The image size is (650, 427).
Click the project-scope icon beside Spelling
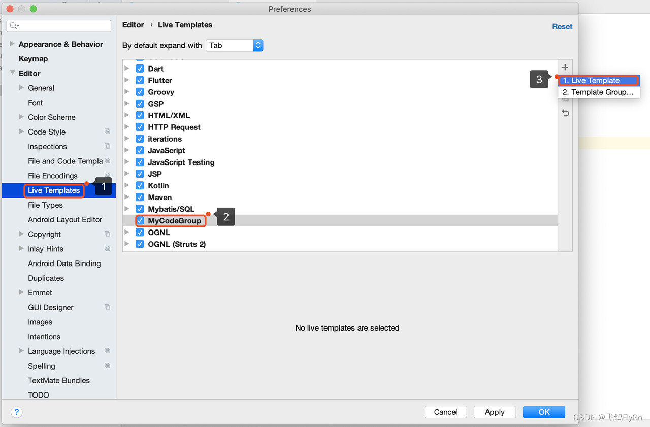[x=107, y=366]
